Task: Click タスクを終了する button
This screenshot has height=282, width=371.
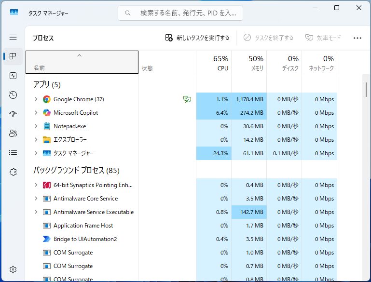Action: [268, 38]
